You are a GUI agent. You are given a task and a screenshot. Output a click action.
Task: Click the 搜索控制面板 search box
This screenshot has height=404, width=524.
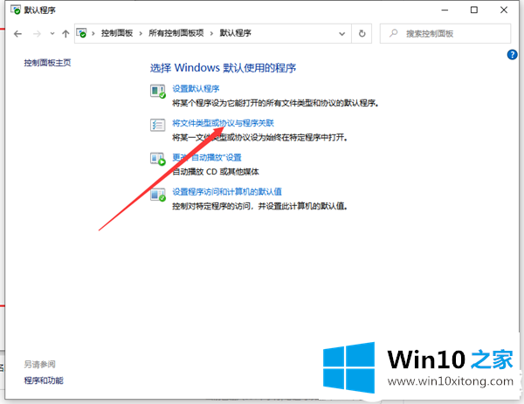tap(445, 33)
